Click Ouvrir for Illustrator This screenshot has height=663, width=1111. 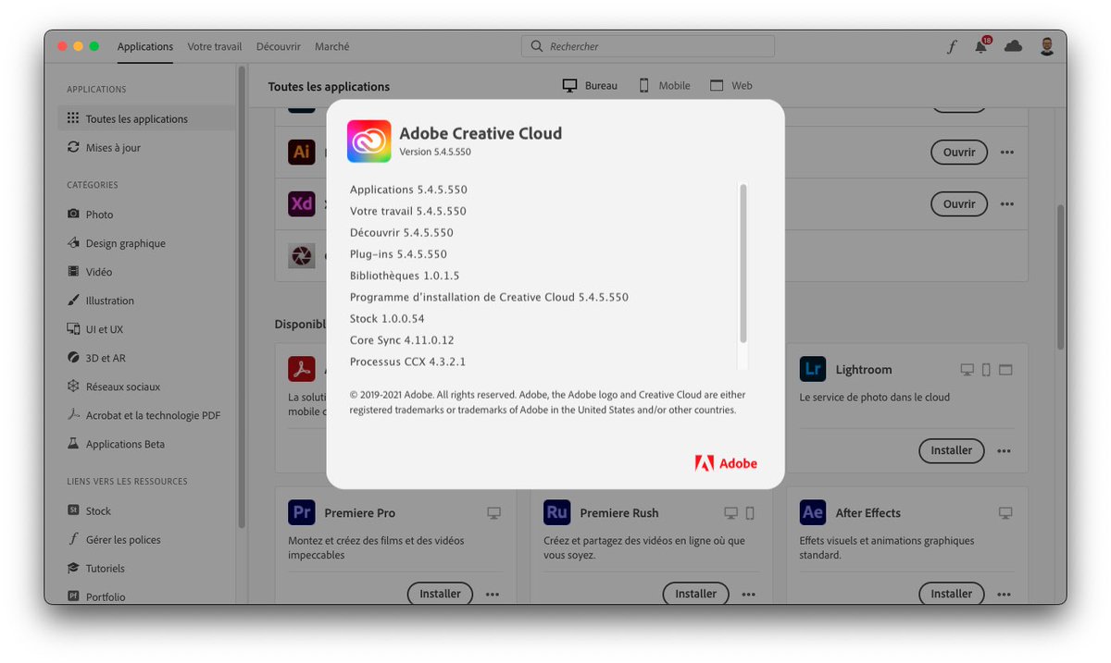tap(959, 152)
